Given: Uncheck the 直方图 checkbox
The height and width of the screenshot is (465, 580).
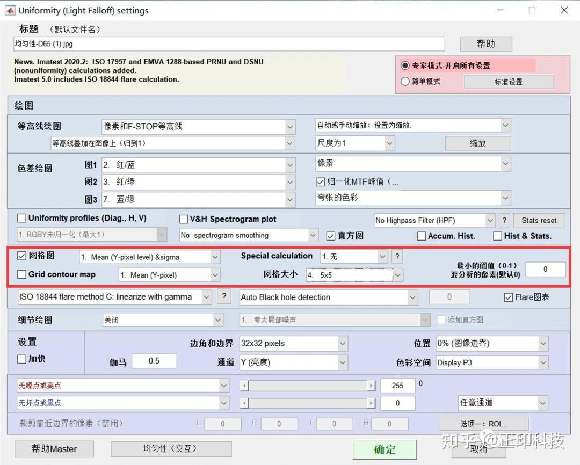Looking at the screenshot, I should pos(330,236).
